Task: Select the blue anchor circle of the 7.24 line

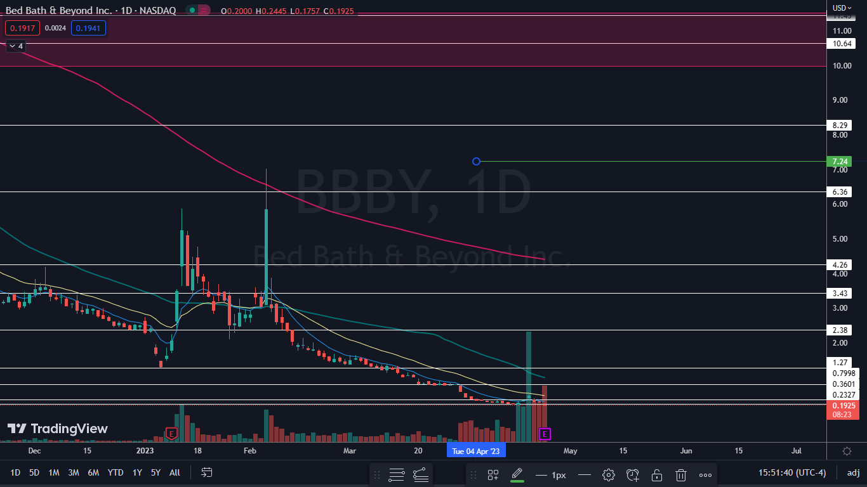Action: pyautogui.click(x=476, y=161)
